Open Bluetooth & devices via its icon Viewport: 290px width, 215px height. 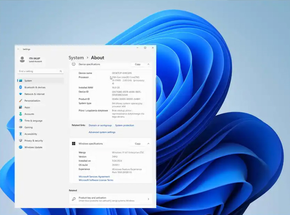pyautogui.click(x=21, y=87)
